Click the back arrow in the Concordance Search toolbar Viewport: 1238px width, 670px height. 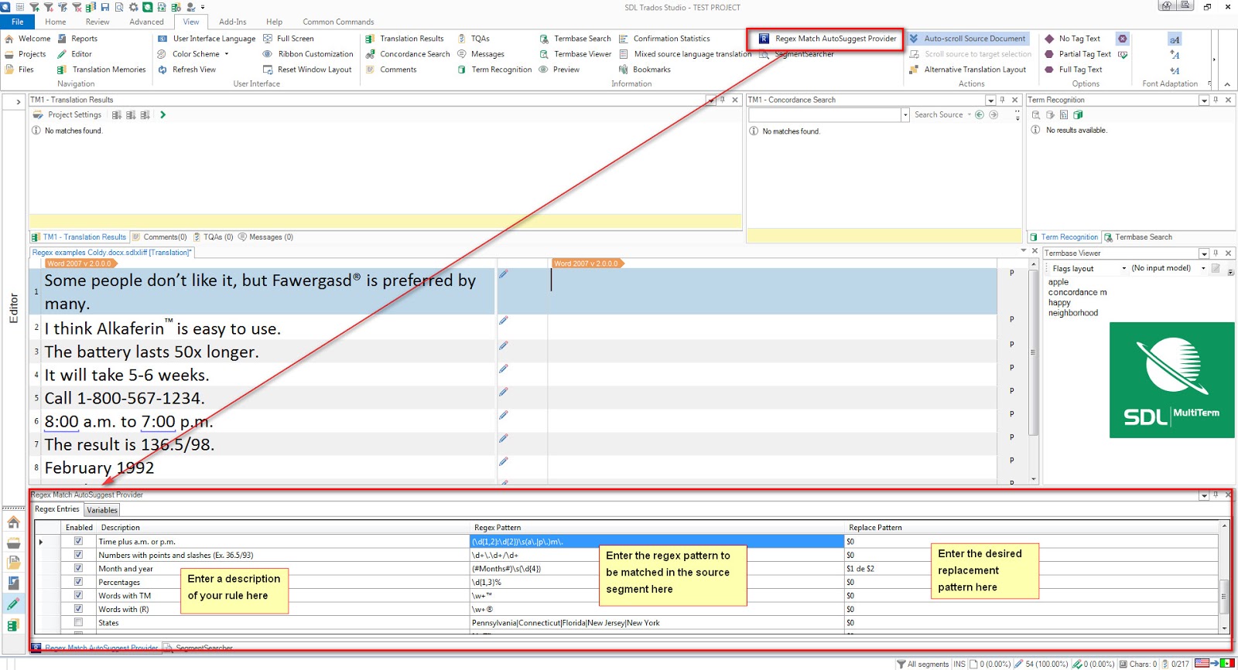980,115
